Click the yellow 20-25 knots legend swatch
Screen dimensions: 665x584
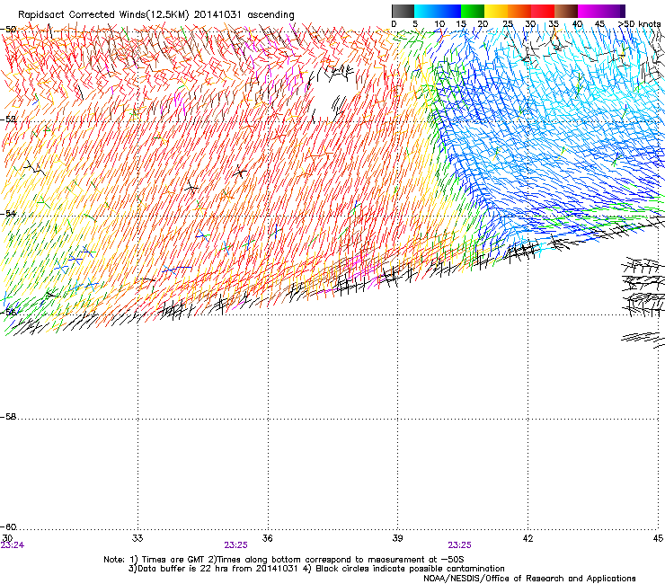point(496,11)
